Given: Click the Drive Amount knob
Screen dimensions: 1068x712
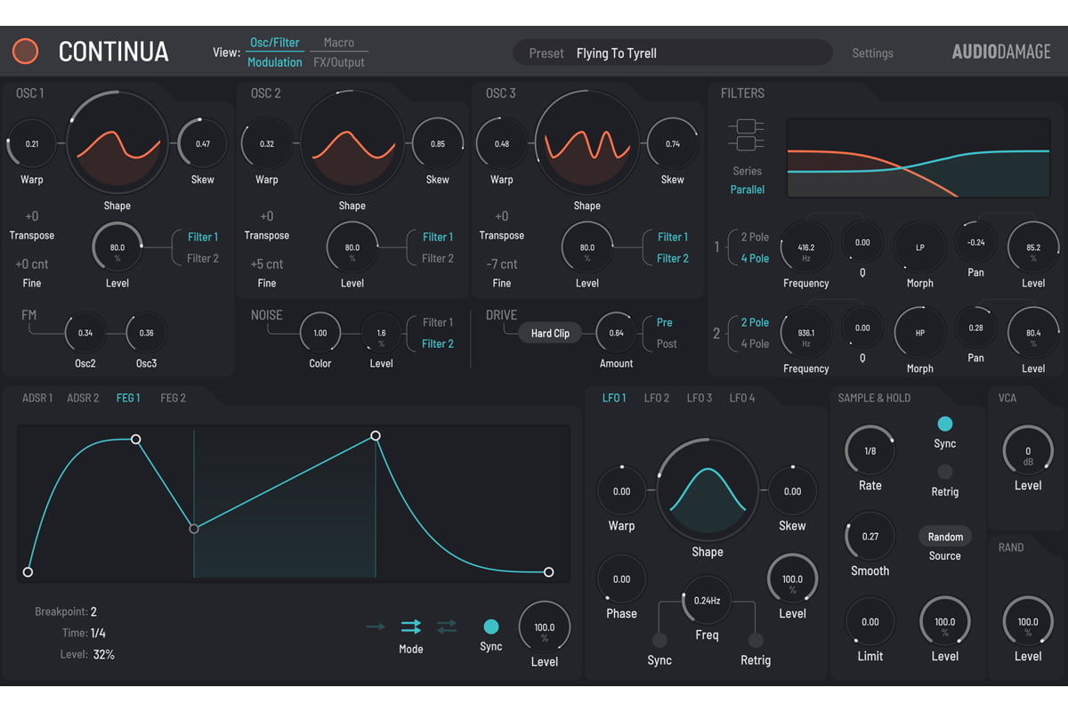Looking at the screenshot, I should click(x=616, y=333).
